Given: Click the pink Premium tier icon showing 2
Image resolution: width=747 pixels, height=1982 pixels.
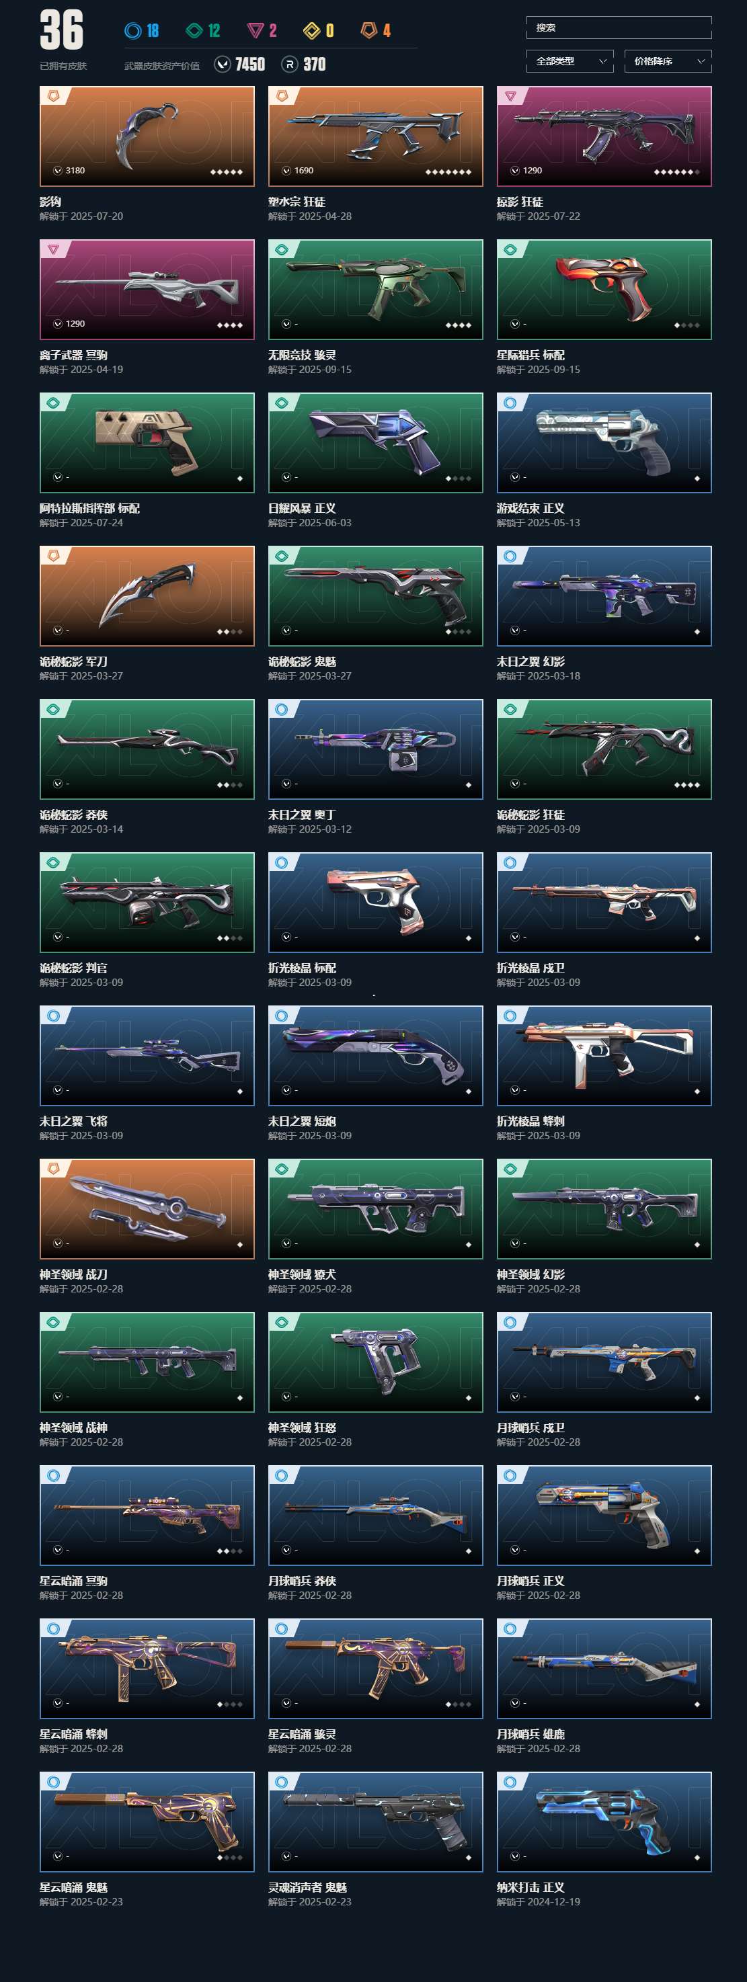Looking at the screenshot, I should coord(255,31).
